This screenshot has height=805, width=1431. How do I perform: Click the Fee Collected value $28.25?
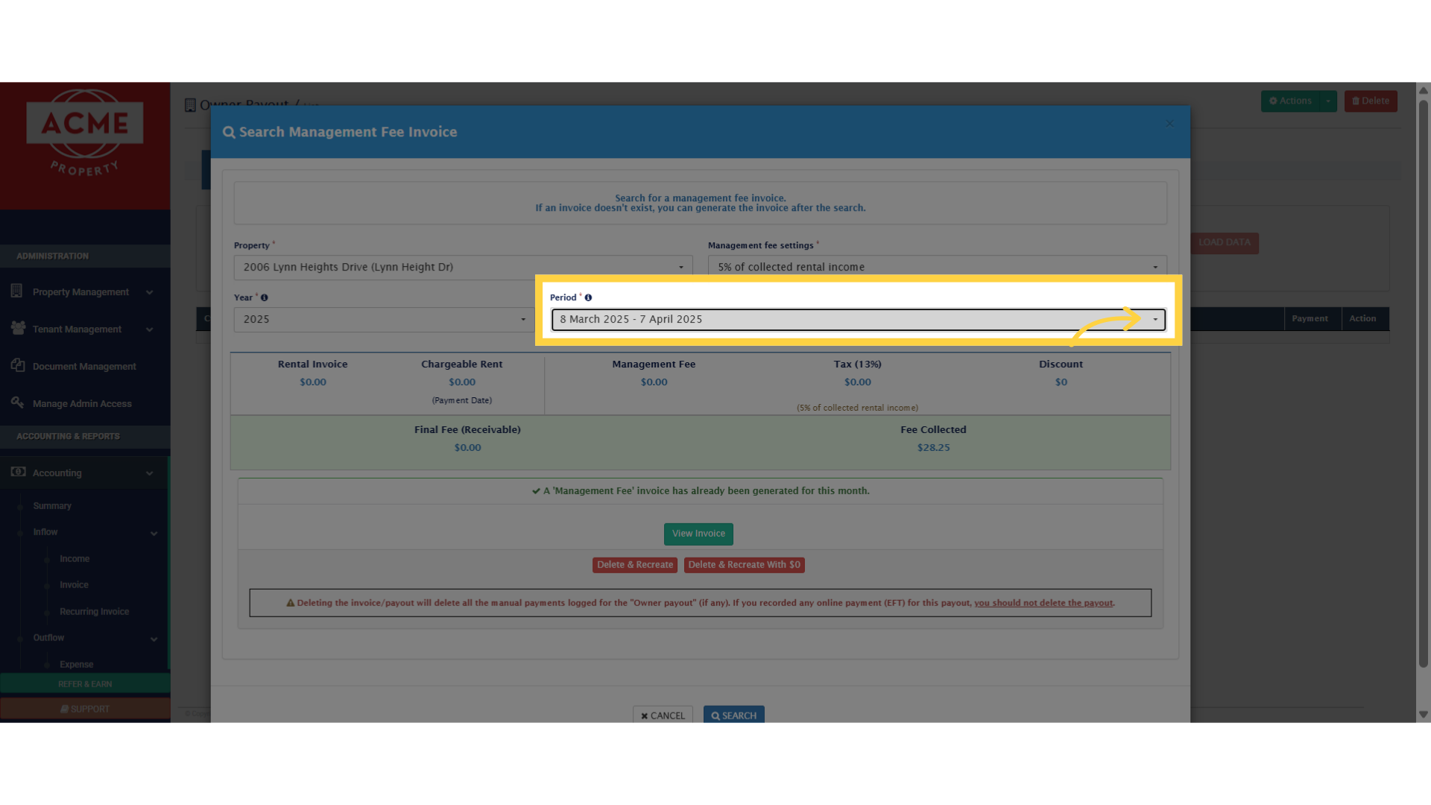(933, 448)
